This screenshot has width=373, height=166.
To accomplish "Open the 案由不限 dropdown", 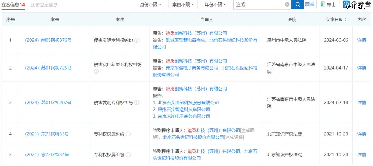I will [x=183, y=4].
